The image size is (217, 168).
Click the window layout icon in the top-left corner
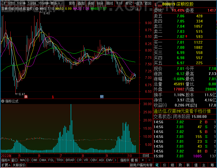pos(4,3)
